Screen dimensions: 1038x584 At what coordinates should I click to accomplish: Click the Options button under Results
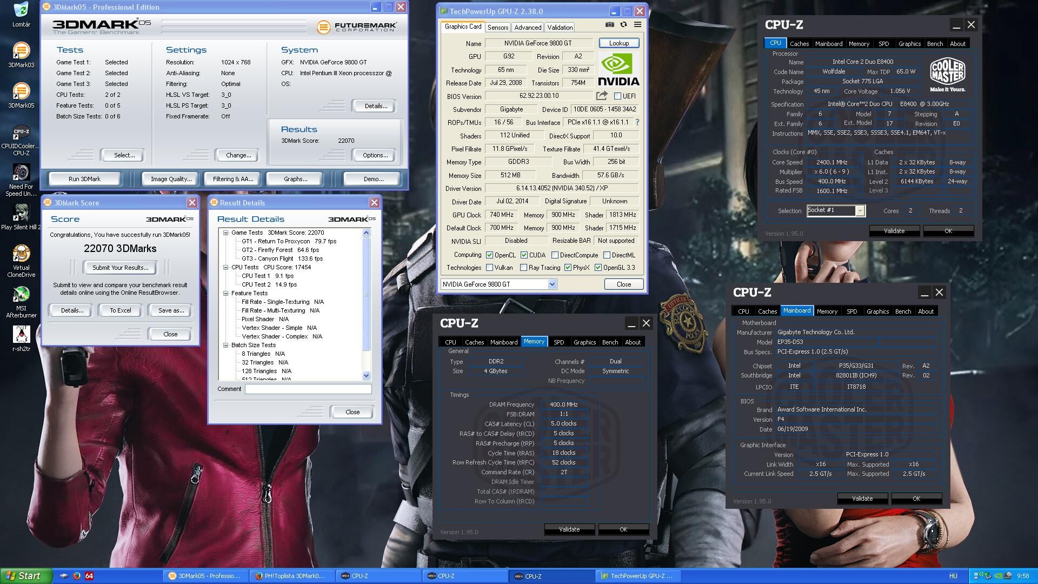375,155
